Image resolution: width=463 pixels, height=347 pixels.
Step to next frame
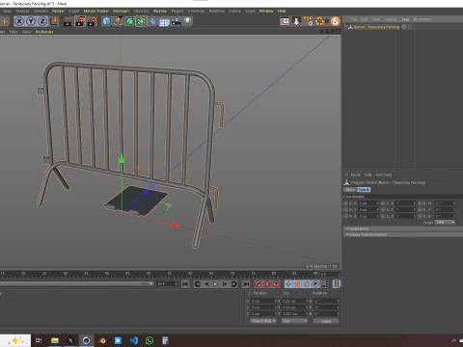[x=225, y=284]
